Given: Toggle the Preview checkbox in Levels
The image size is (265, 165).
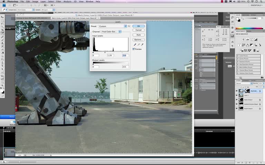Looking at the screenshot, I should pos(134,49).
